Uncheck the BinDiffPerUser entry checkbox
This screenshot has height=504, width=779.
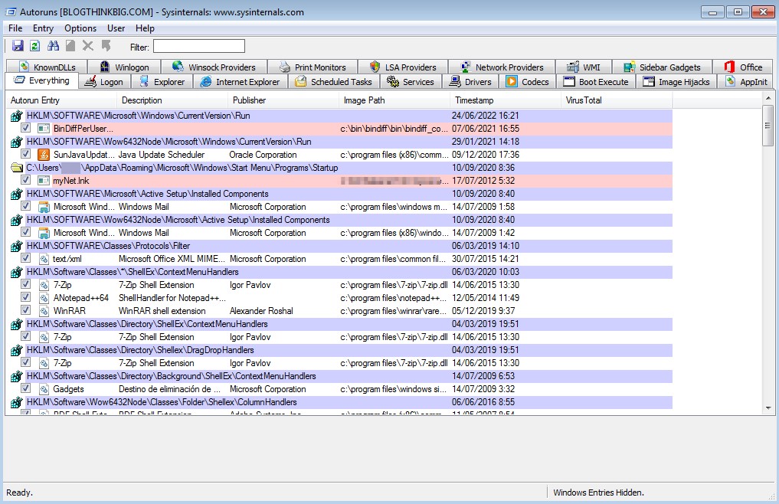click(x=26, y=129)
